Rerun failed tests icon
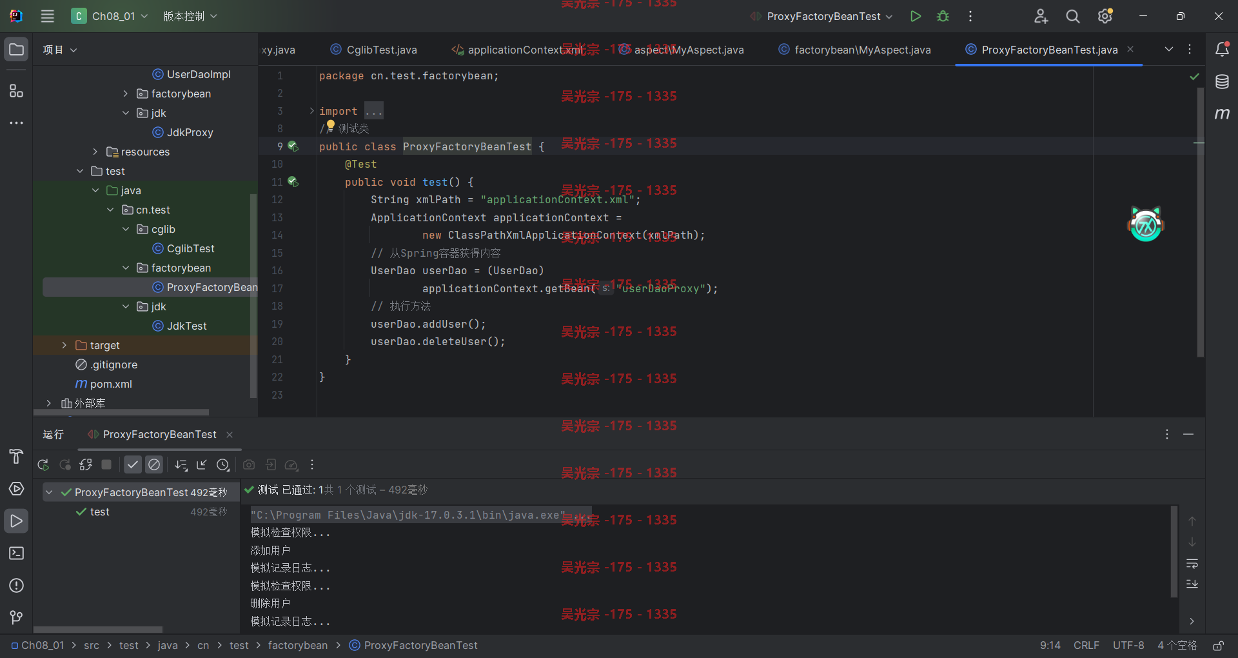 click(65, 464)
